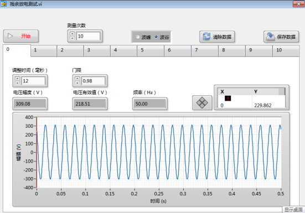Decrement 测量次数 with down arrow
Viewport: 305px width, 213px height.
(x=73, y=38)
